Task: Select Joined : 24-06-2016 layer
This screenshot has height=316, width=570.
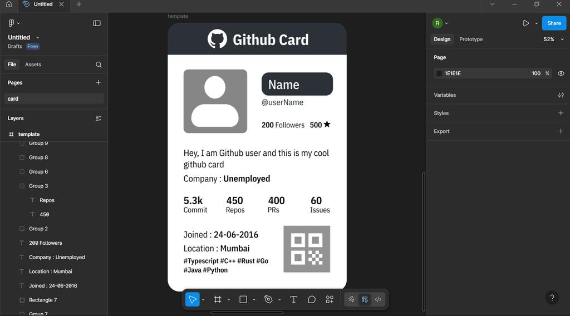Action: point(54,286)
